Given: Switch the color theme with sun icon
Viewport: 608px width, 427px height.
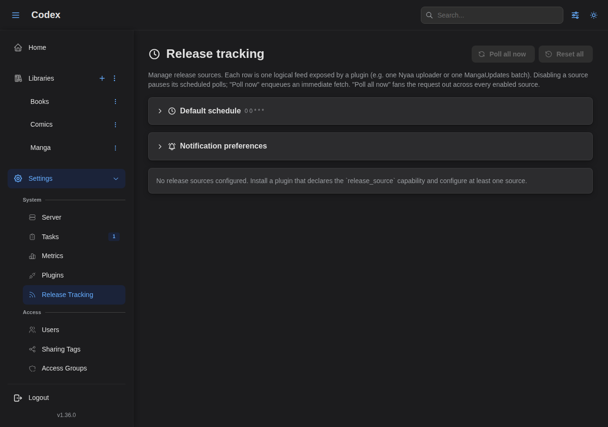Looking at the screenshot, I should click(594, 15).
